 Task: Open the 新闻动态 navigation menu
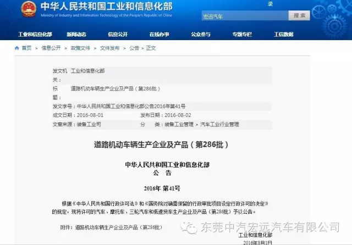click(x=76, y=34)
